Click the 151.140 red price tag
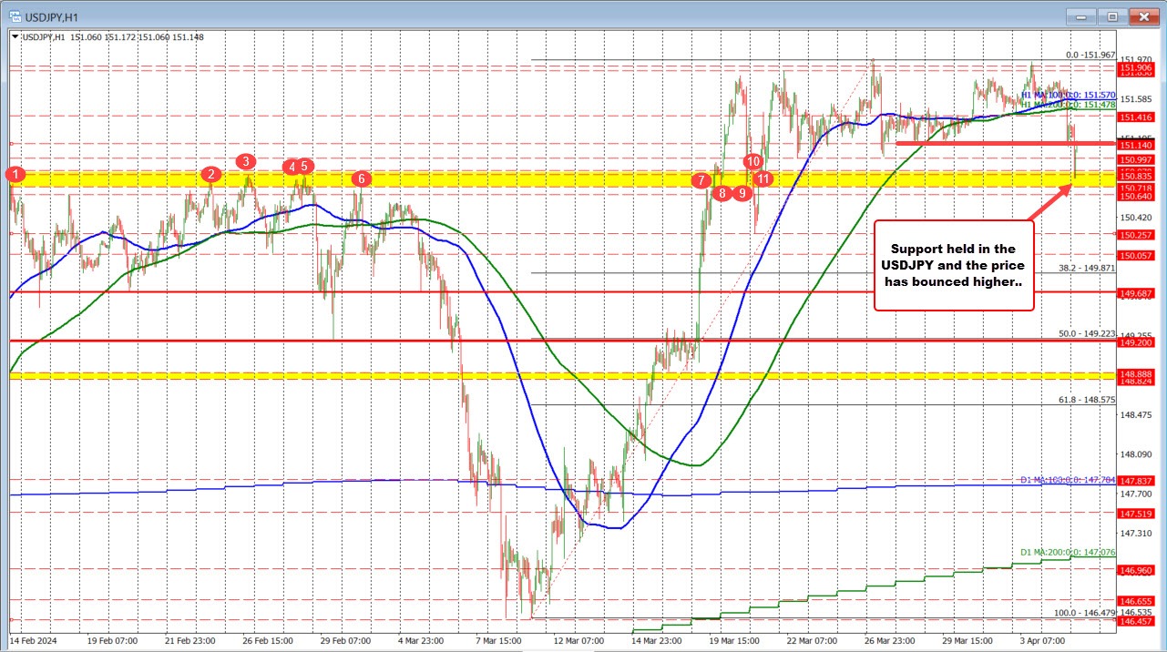 tap(1136, 145)
